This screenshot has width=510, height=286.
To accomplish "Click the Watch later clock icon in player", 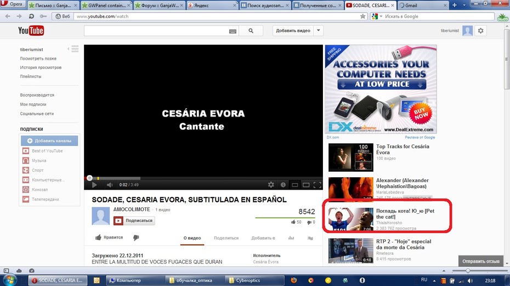I will pos(284,184).
